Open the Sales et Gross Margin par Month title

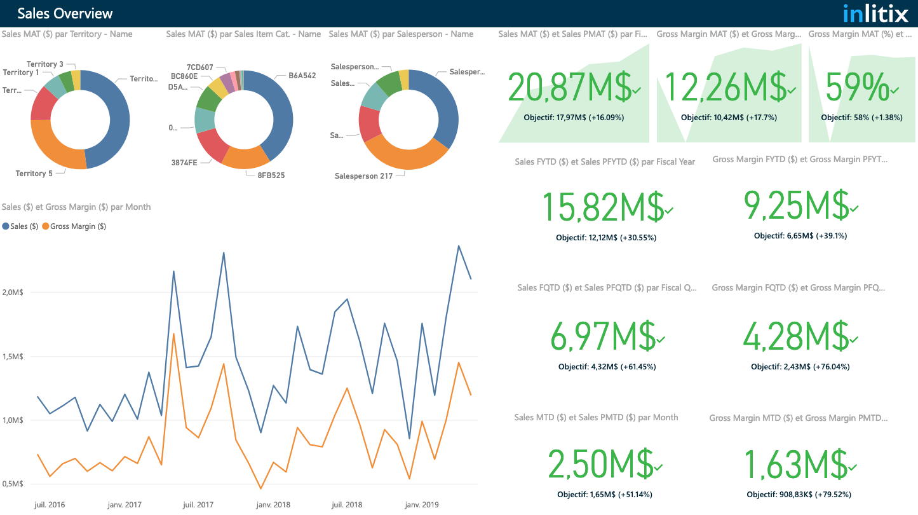point(76,207)
